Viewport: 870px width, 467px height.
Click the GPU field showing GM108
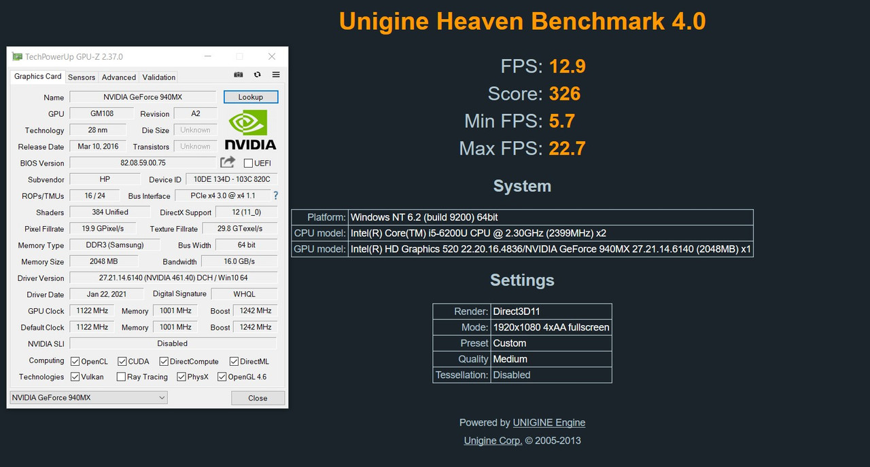[x=102, y=113]
